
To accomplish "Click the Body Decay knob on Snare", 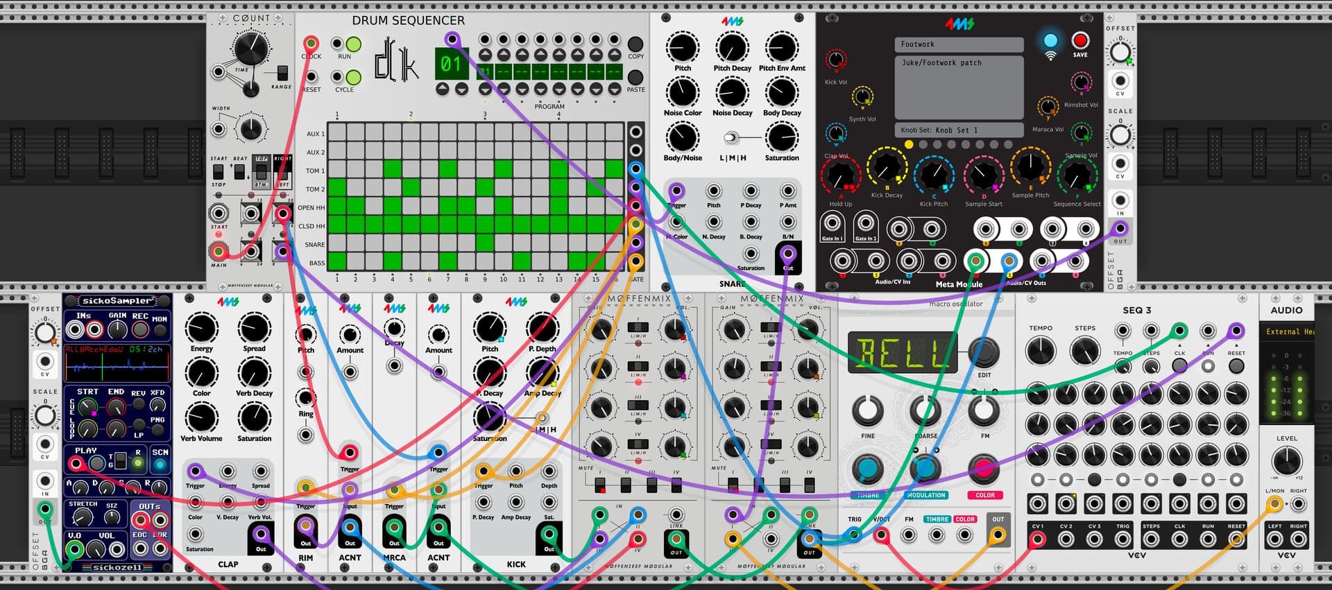I will click(782, 92).
